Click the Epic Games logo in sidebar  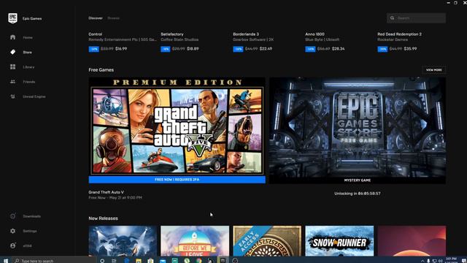[12, 18]
